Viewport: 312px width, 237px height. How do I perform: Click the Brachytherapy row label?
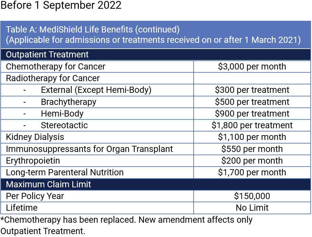point(68,102)
